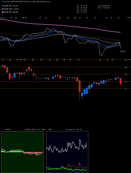This screenshot has width=131, height=173.
Task: Click the 'Pre H: 18.42' value
Action: (x=82, y=8)
